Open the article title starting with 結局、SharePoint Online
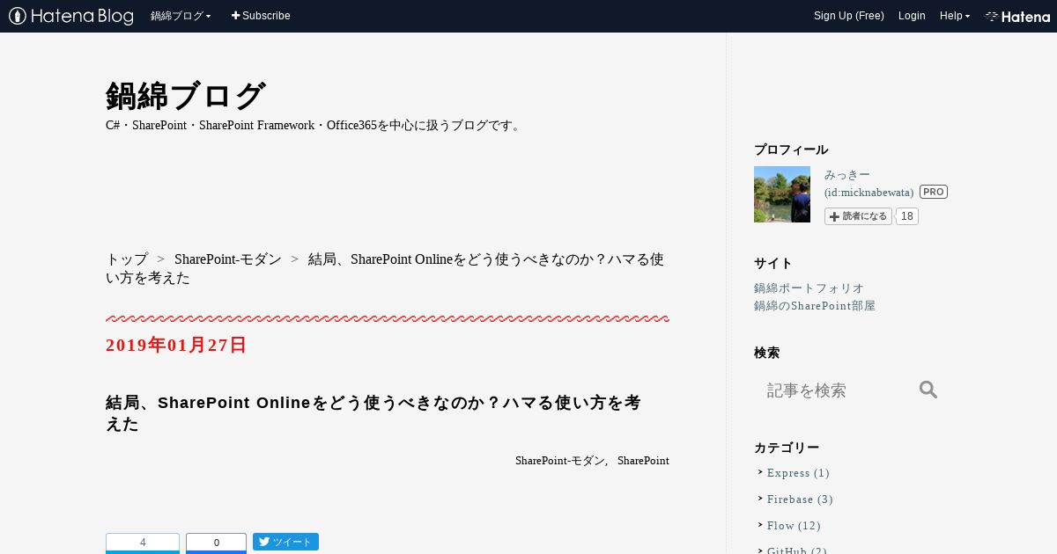This screenshot has height=554, width=1057. pos(373,412)
